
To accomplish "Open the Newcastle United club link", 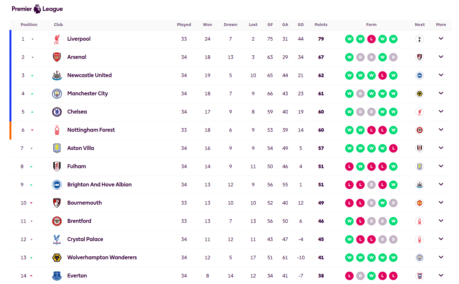I will click(x=89, y=75).
